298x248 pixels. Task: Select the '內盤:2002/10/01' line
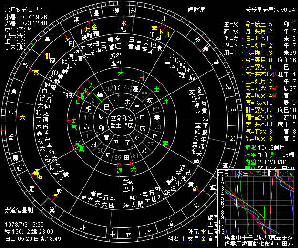click(x=266, y=162)
